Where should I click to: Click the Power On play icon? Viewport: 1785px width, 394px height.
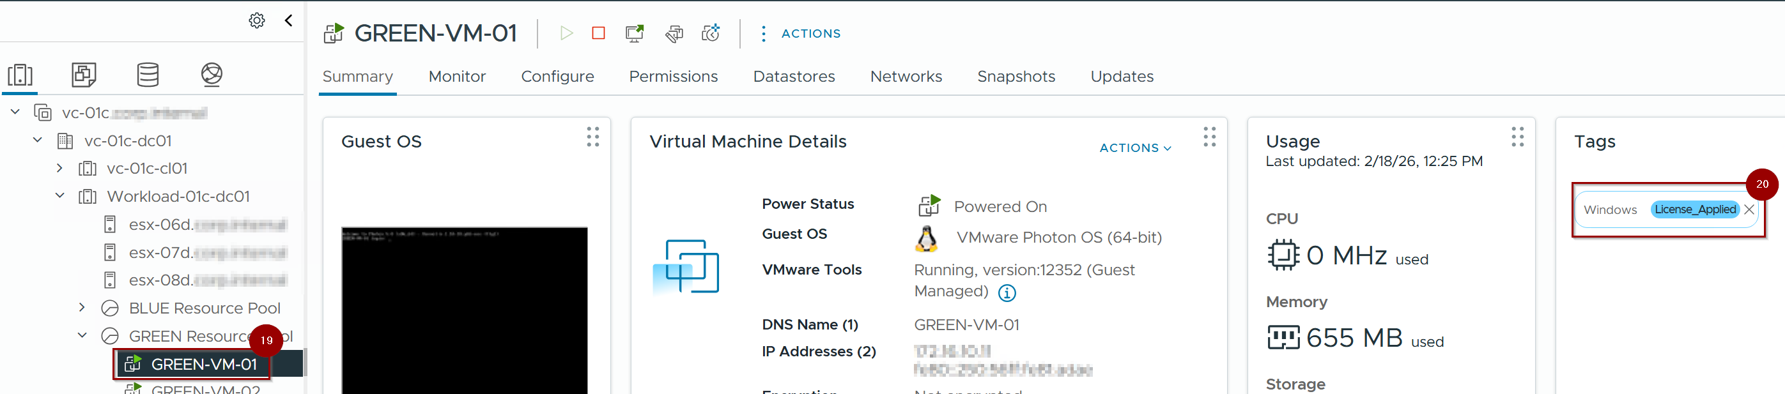point(566,33)
